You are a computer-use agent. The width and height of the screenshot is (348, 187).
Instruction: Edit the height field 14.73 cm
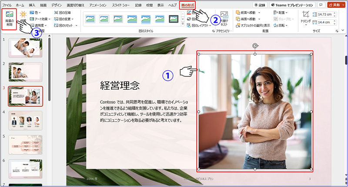click(x=325, y=14)
